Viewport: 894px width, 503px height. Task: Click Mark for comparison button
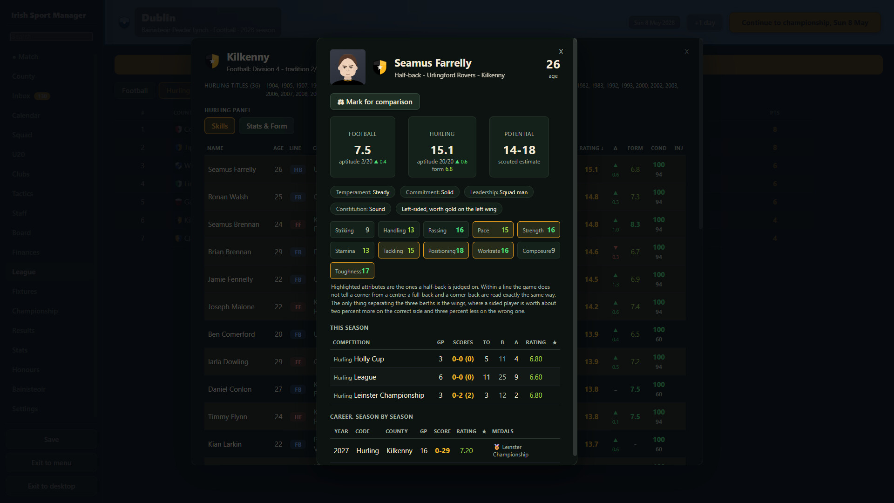coord(375,102)
